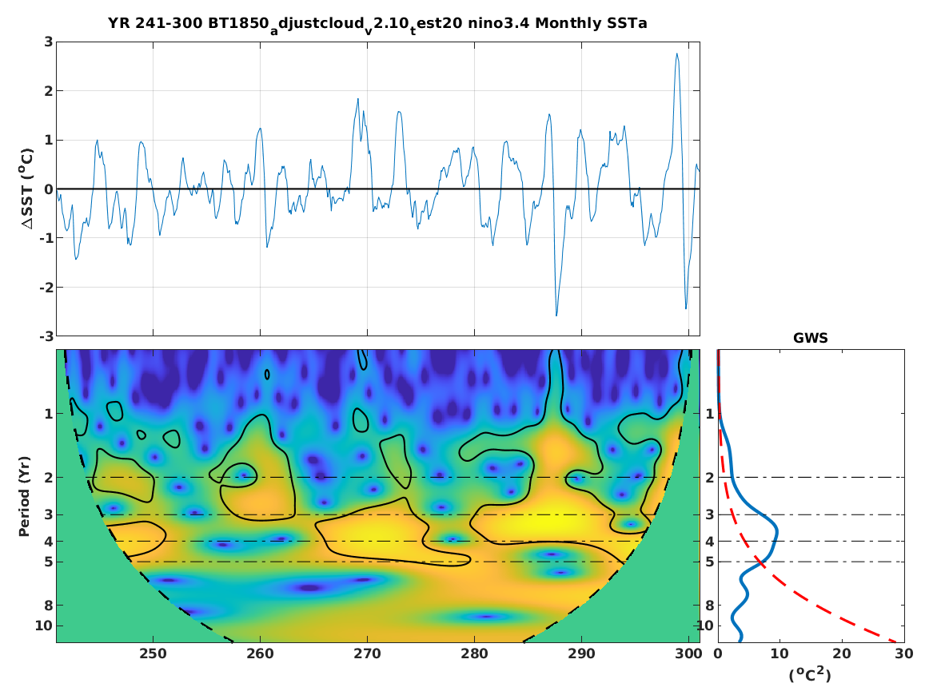Image resolution: width=933 pixels, height=699 pixels.
Task: Click the plot title starting with YR 241-300
Action: coord(377,25)
